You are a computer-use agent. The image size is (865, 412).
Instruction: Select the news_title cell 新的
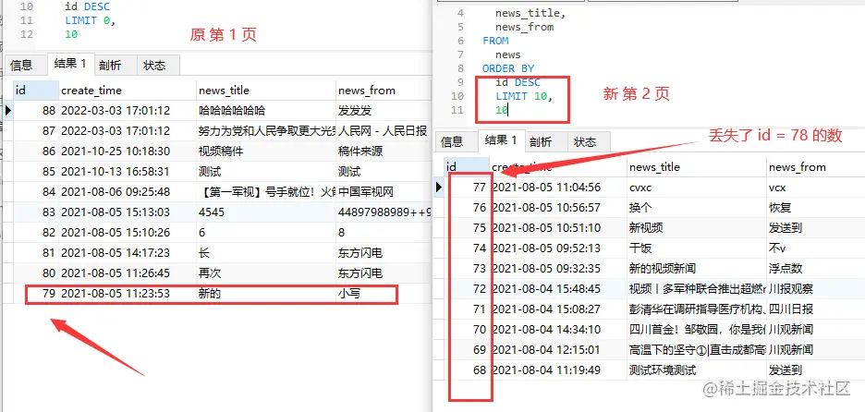266,294
